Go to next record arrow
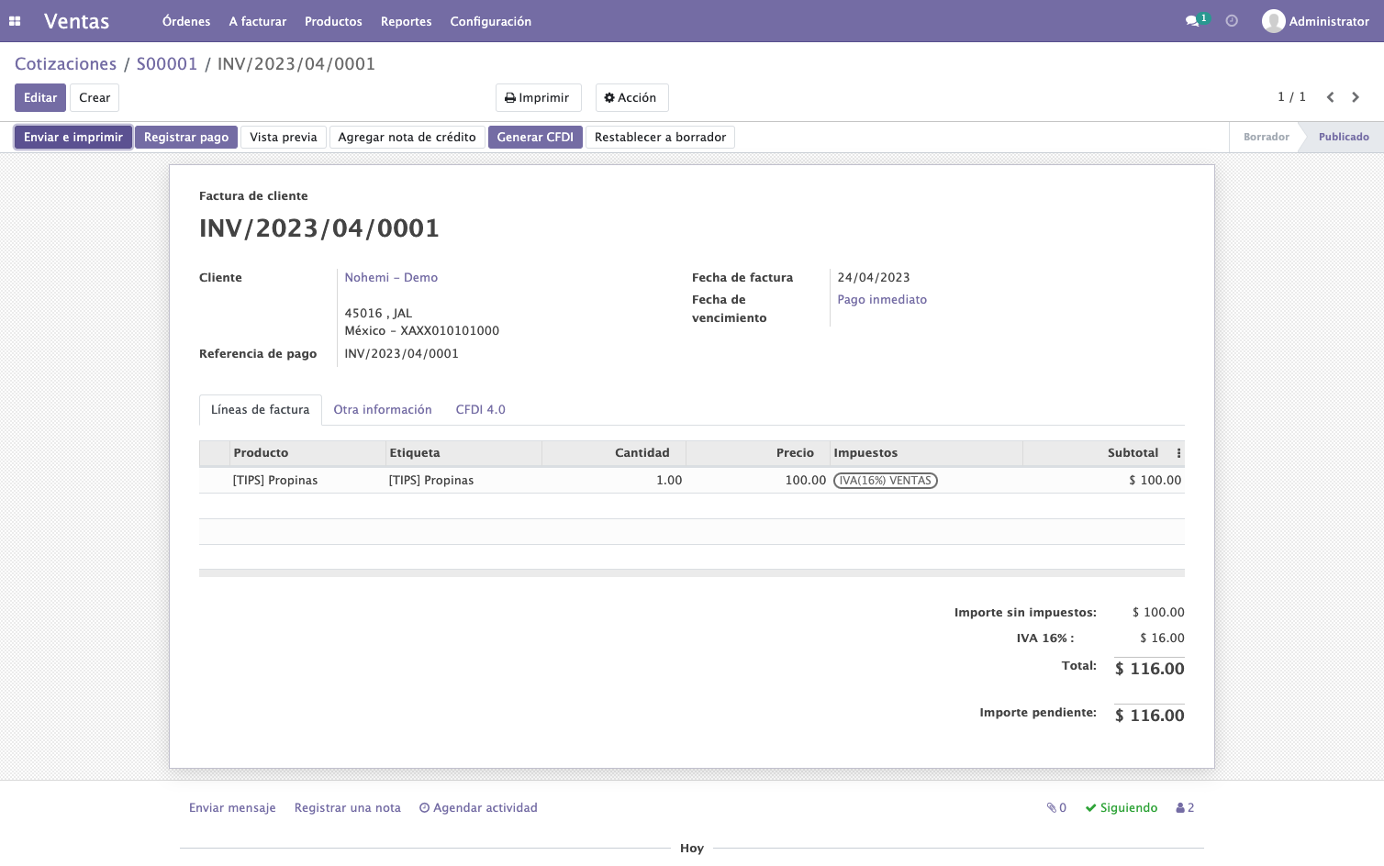 click(1356, 97)
